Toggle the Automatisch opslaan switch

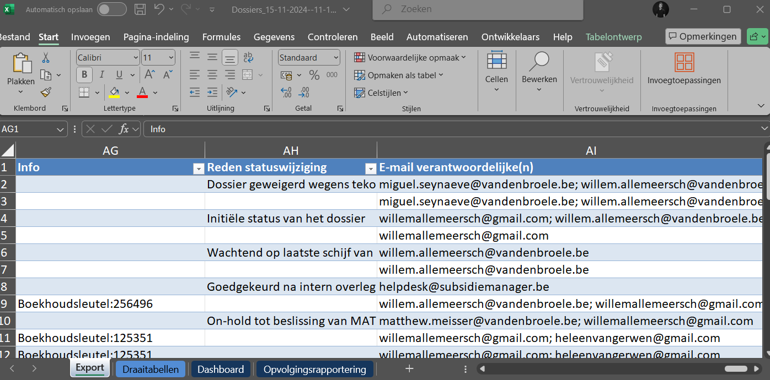tap(111, 9)
